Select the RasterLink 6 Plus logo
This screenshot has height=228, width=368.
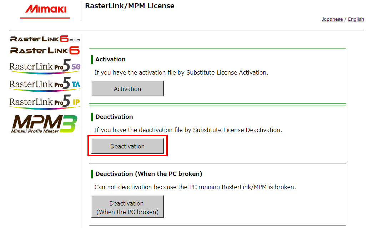tap(45, 39)
